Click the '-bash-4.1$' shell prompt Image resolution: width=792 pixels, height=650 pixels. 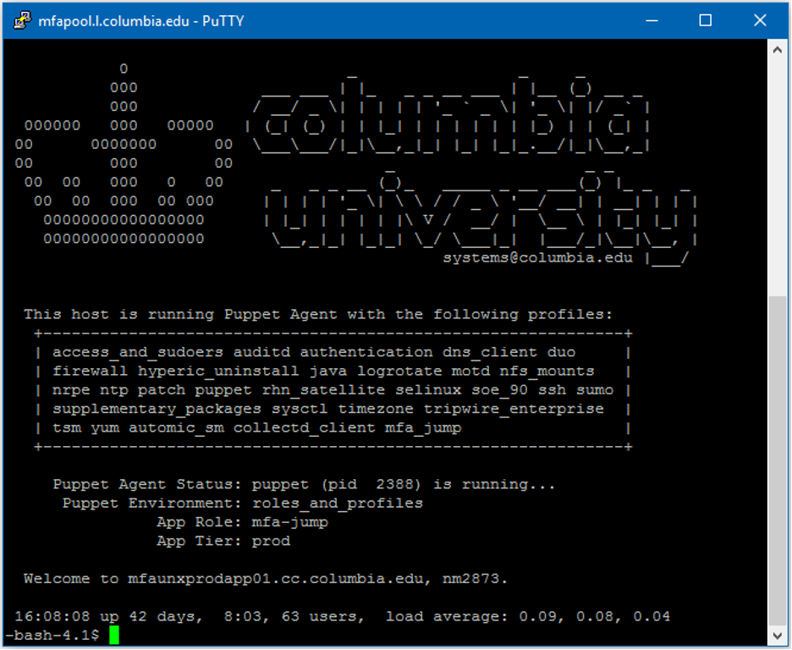[x=52, y=636]
